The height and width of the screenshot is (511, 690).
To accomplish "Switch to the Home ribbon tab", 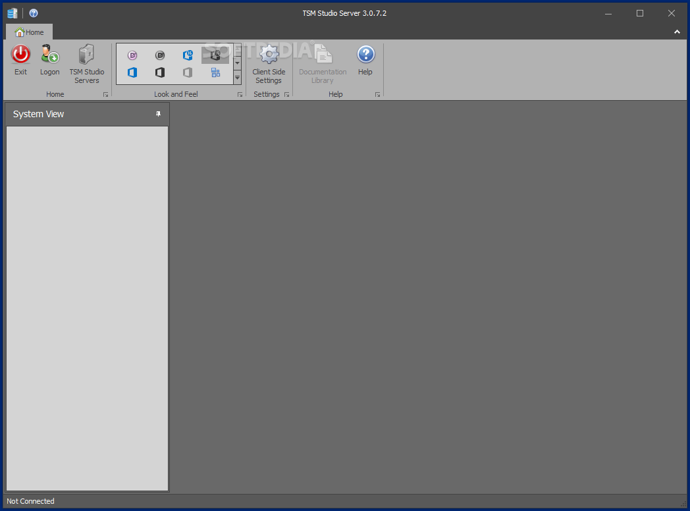I will [x=29, y=32].
